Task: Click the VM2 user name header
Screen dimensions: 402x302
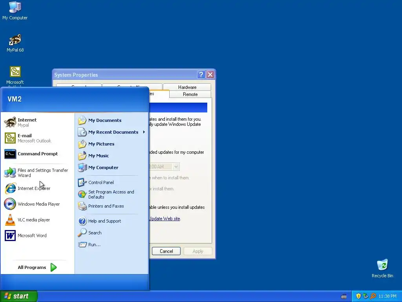Action: (15, 99)
